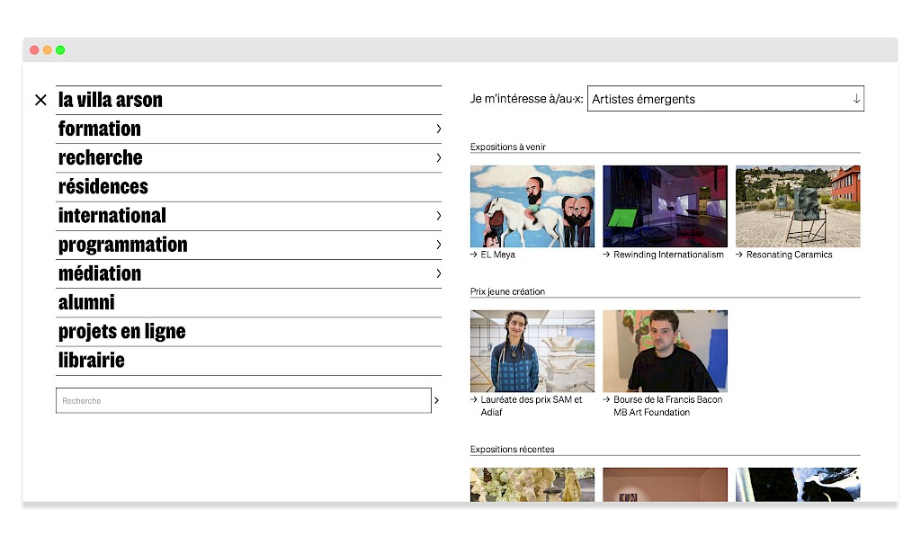Click the la villa arson heading
The width and height of the screenshot is (921, 545).
click(111, 100)
